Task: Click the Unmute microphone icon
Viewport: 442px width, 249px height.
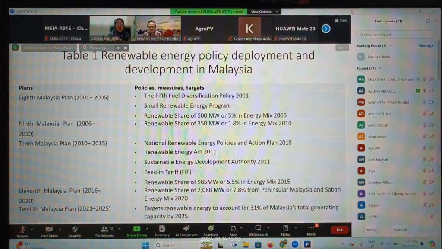Action: tap(22, 229)
